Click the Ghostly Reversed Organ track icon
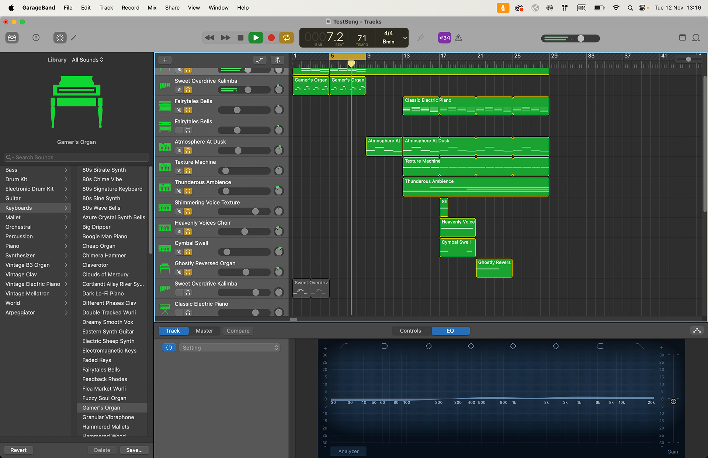The image size is (708, 458). (x=164, y=269)
